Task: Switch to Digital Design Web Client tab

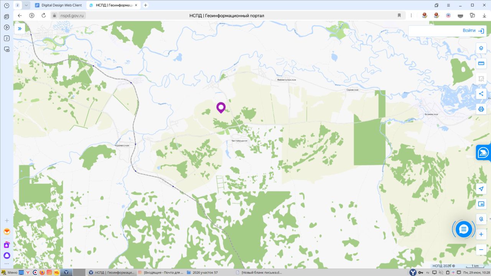Action: tap(58, 5)
